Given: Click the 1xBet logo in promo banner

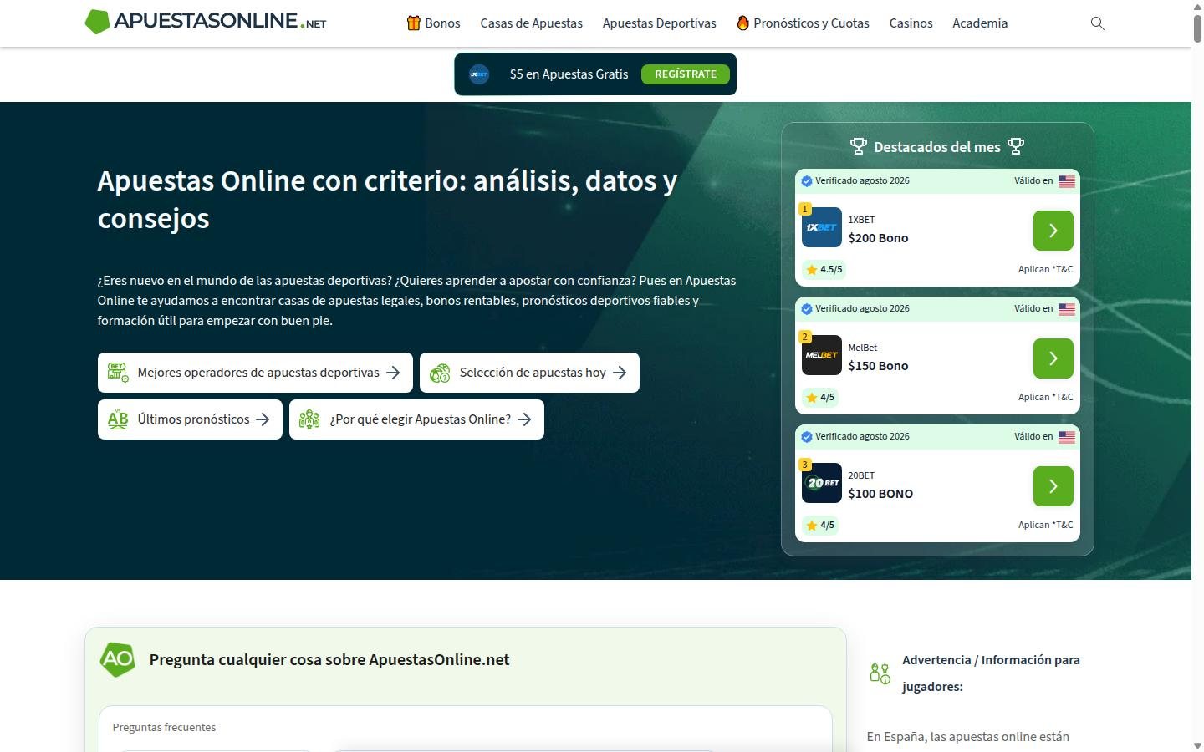Looking at the screenshot, I should click(x=479, y=74).
